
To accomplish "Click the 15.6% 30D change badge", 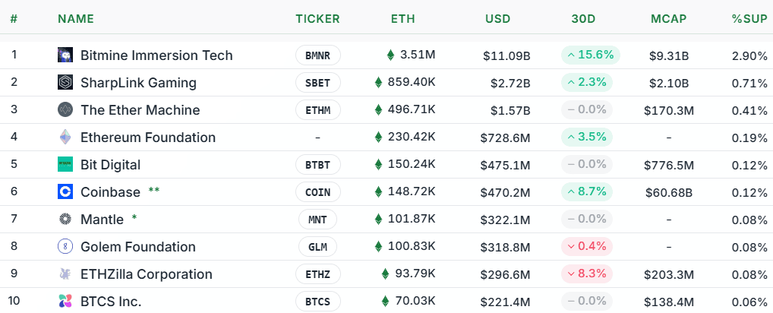I will point(591,55).
